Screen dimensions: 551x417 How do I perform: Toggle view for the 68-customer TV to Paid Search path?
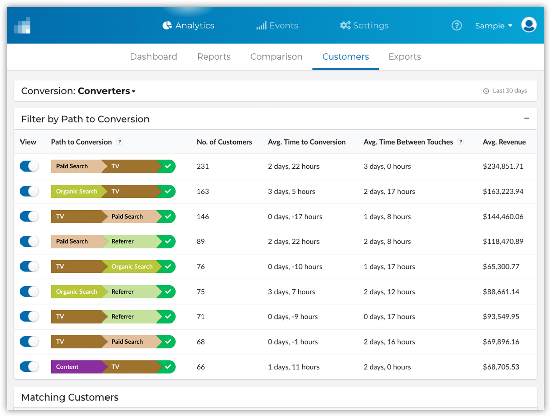pos(29,342)
